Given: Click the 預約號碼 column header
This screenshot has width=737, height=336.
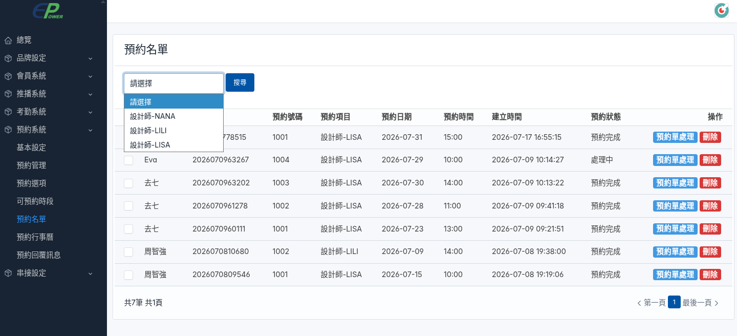Looking at the screenshot, I should click(x=288, y=117).
